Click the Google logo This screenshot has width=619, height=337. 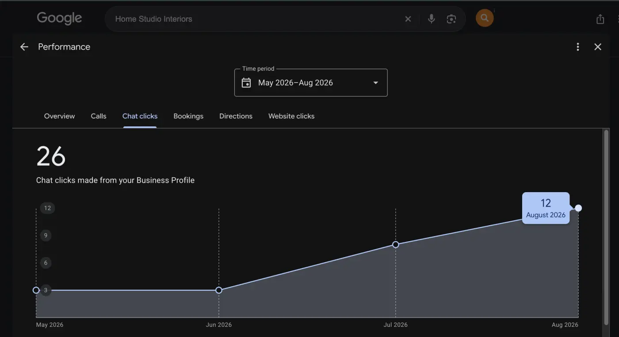click(59, 19)
